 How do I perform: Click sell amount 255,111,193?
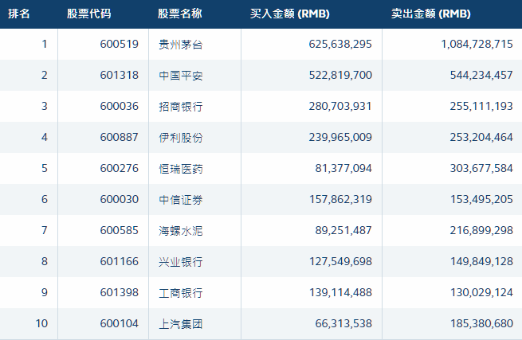tap(481, 106)
